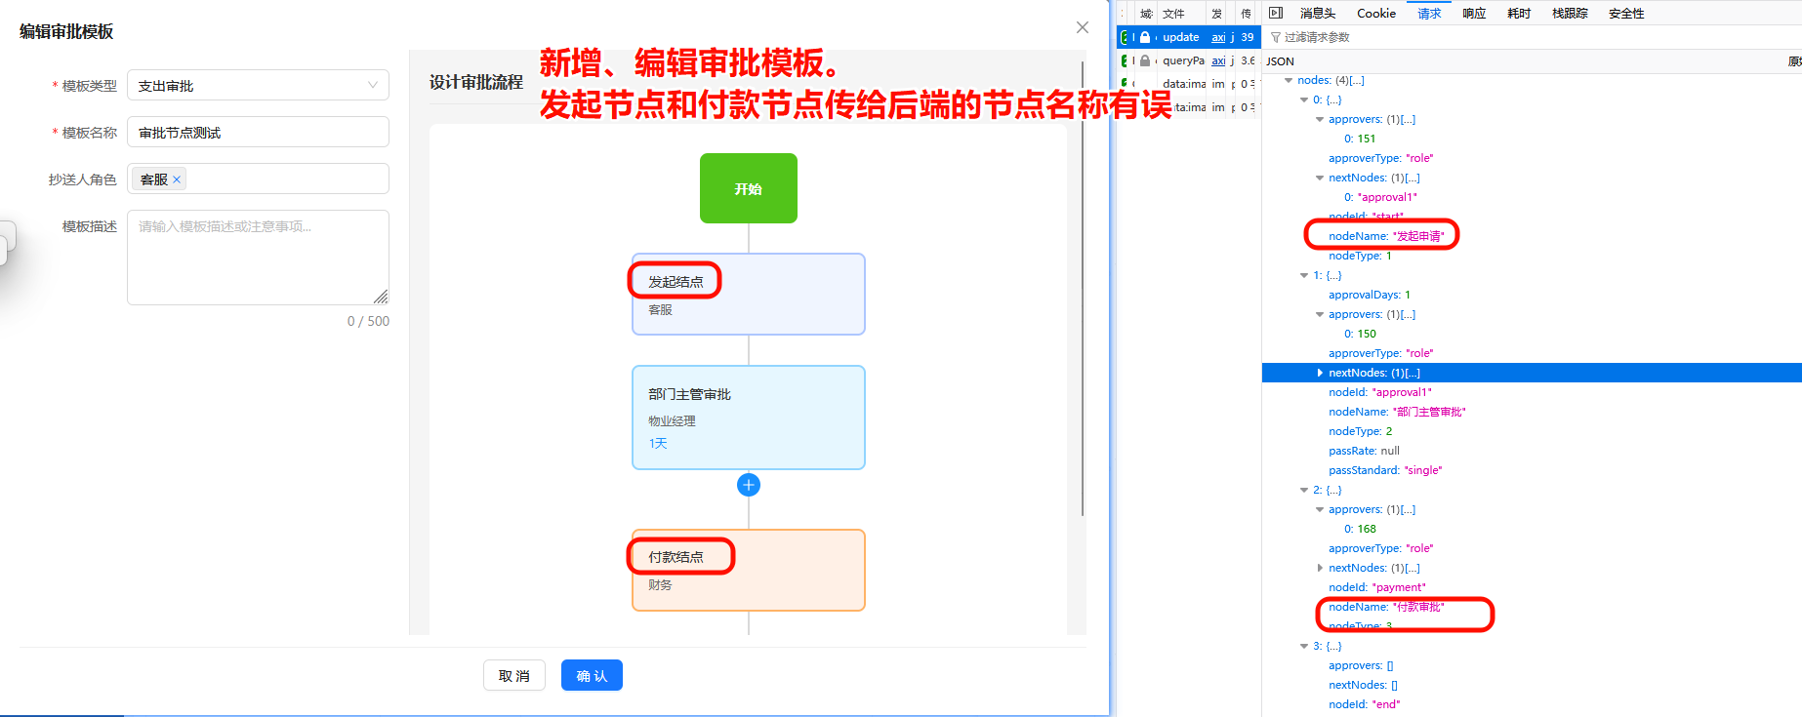Open the 响应 tab
This screenshot has height=717, width=1802.
(1474, 13)
